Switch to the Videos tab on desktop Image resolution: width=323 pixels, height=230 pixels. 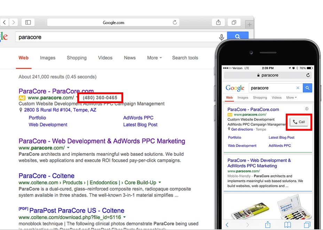coord(105,58)
